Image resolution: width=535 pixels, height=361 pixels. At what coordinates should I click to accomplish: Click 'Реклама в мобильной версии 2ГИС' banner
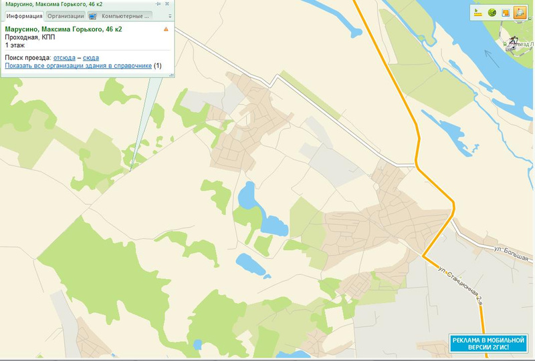tap(488, 343)
